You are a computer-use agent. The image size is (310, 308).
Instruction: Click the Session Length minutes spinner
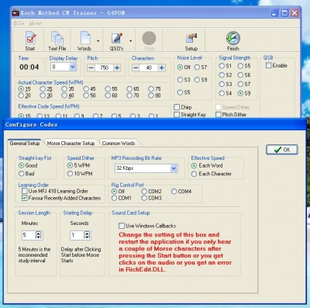[38, 235]
